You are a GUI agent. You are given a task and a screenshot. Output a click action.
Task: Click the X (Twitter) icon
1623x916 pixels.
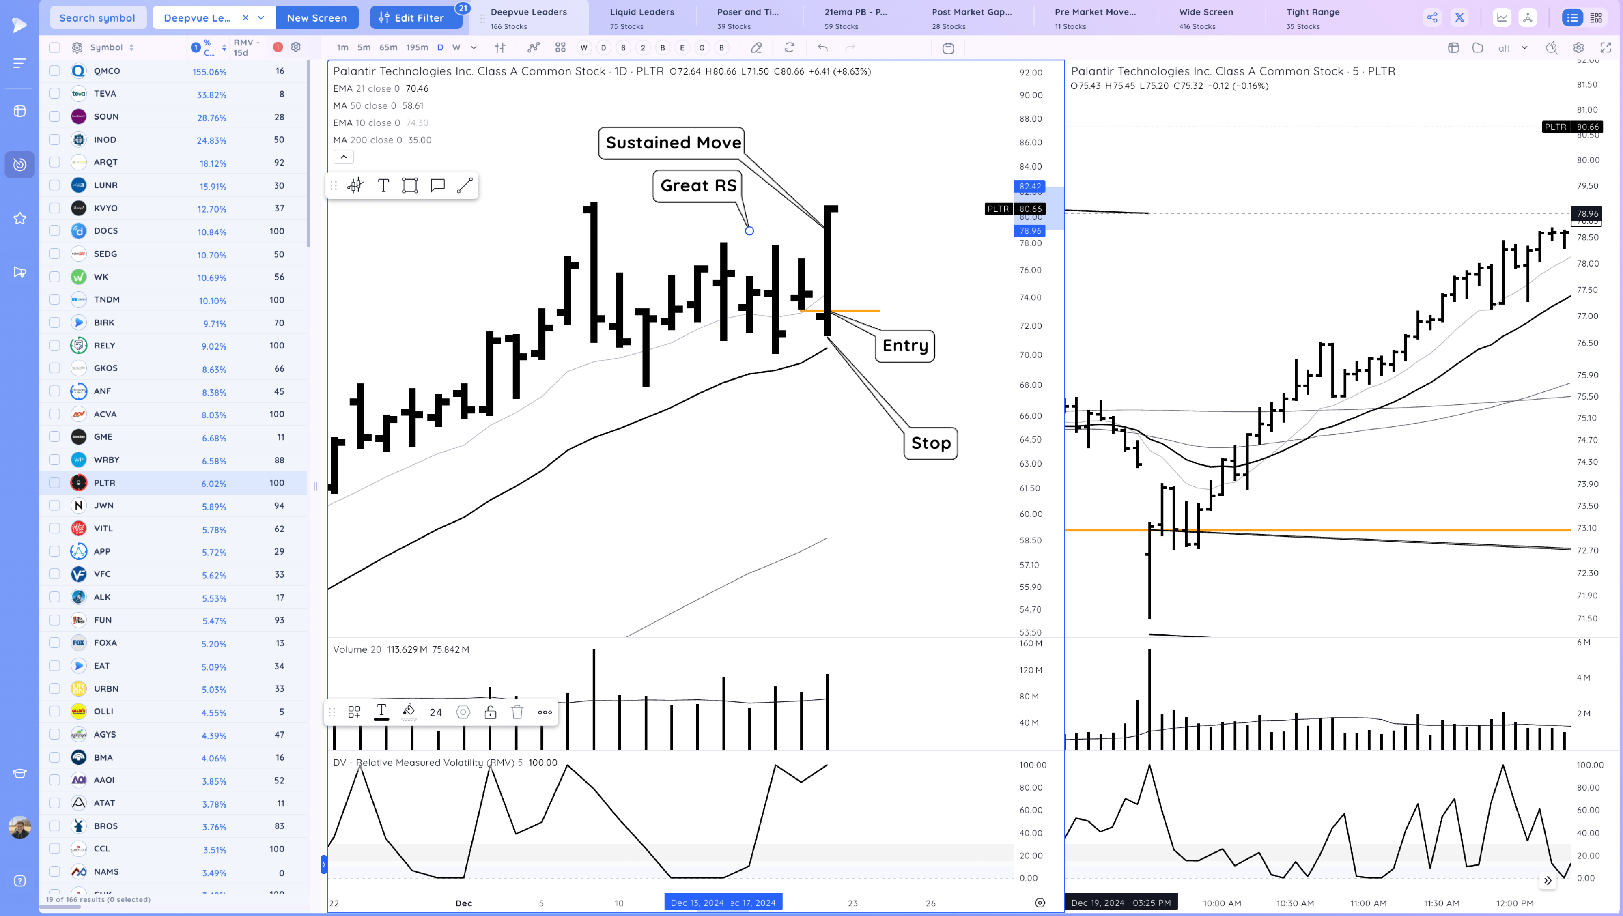(1459, 17)
